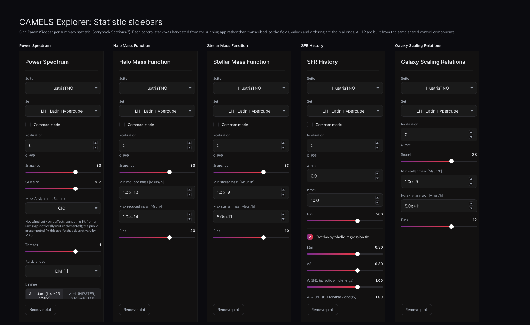Decrement z max in SFR History
The width and height of the screenshot is (530, 325).
pos(377,203)
